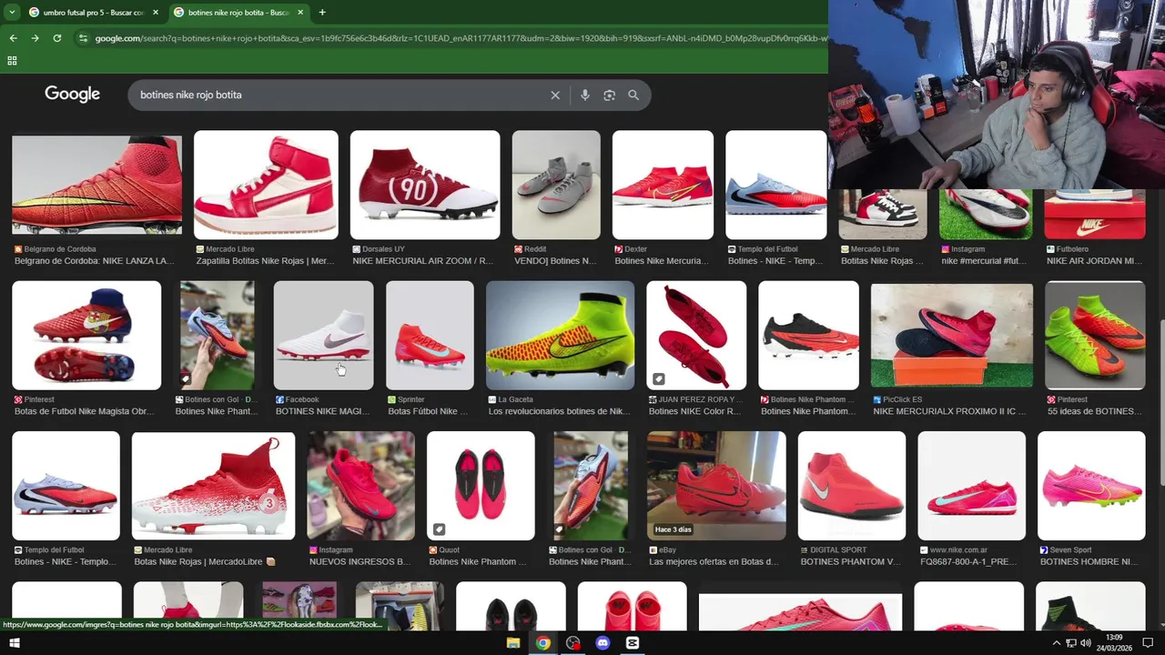Image resolution: width=1165 pixels, height=655 pixels.
Task: Open Google Chrome from taskbar
Action: [543, 643]
